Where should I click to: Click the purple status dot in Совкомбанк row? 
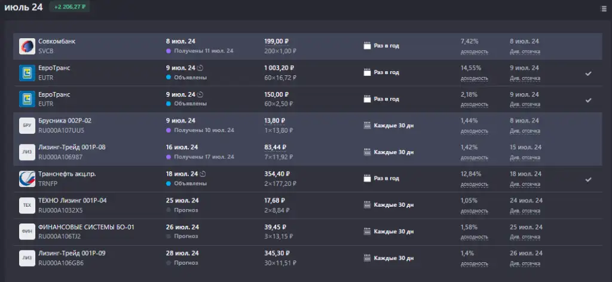coord(169,51)
